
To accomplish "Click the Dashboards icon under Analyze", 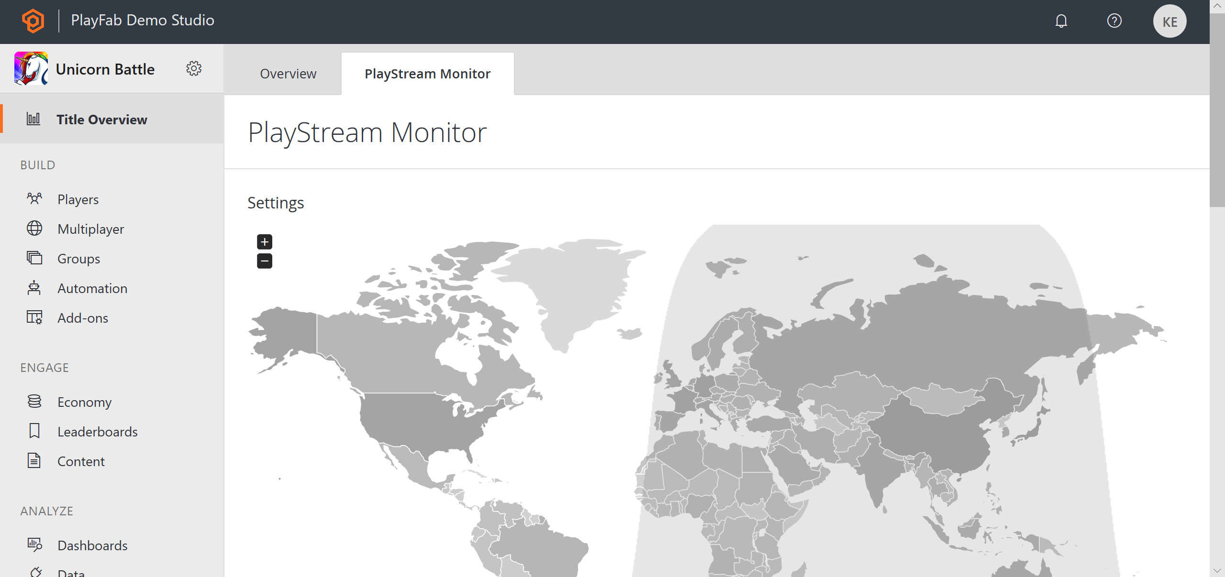I will tap(35, 544).
